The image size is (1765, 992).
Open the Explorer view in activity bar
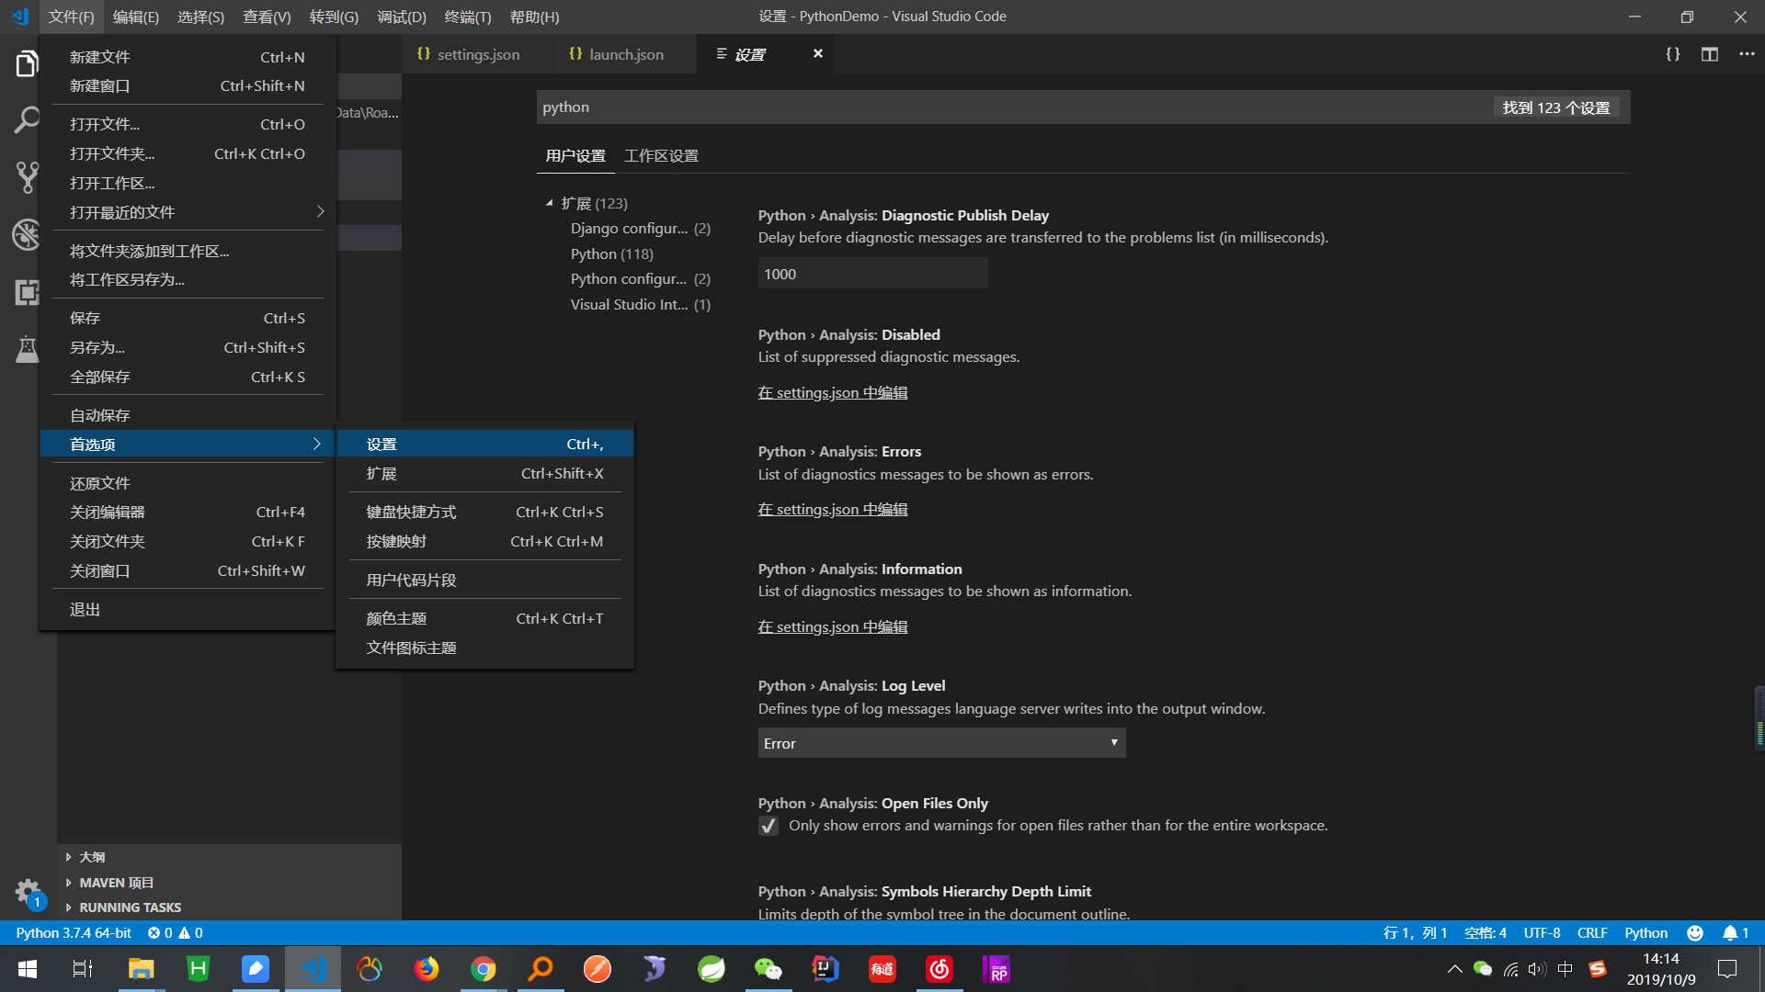click(28, 64)
